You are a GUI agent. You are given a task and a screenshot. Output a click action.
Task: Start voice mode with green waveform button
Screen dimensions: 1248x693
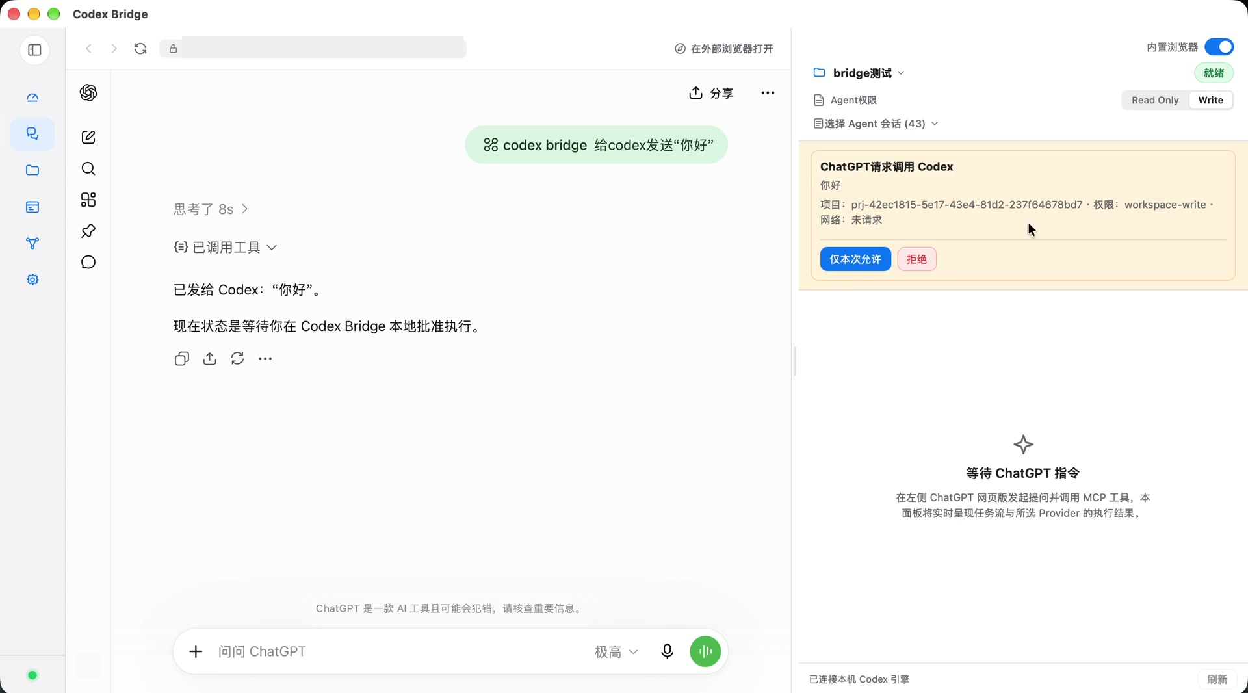point(705,651)
